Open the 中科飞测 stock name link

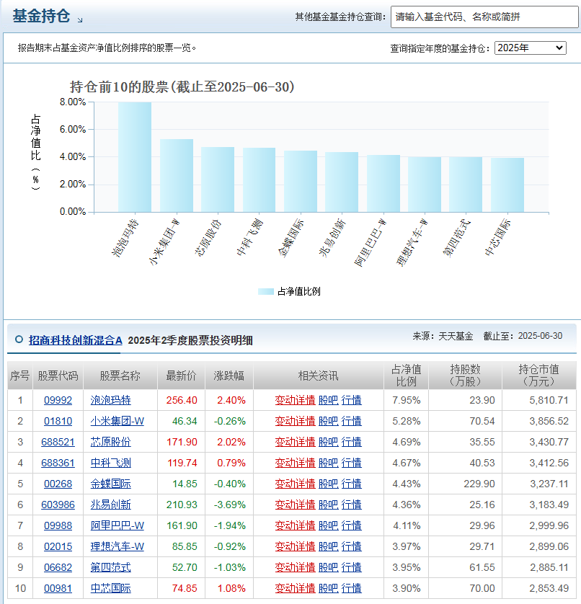click(x=110, y=463)
